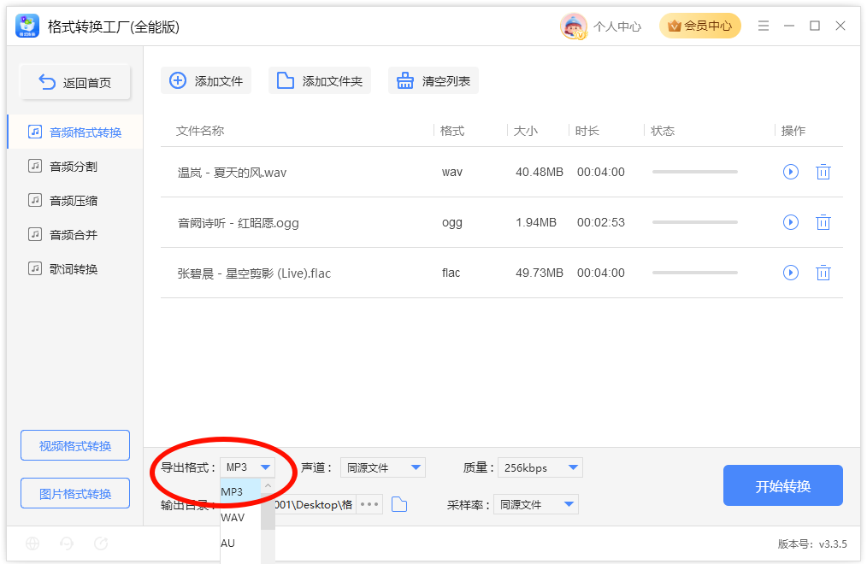Click the globe icon in bottom bar
This screenshot has width=867, height=564.
[32, 543]
